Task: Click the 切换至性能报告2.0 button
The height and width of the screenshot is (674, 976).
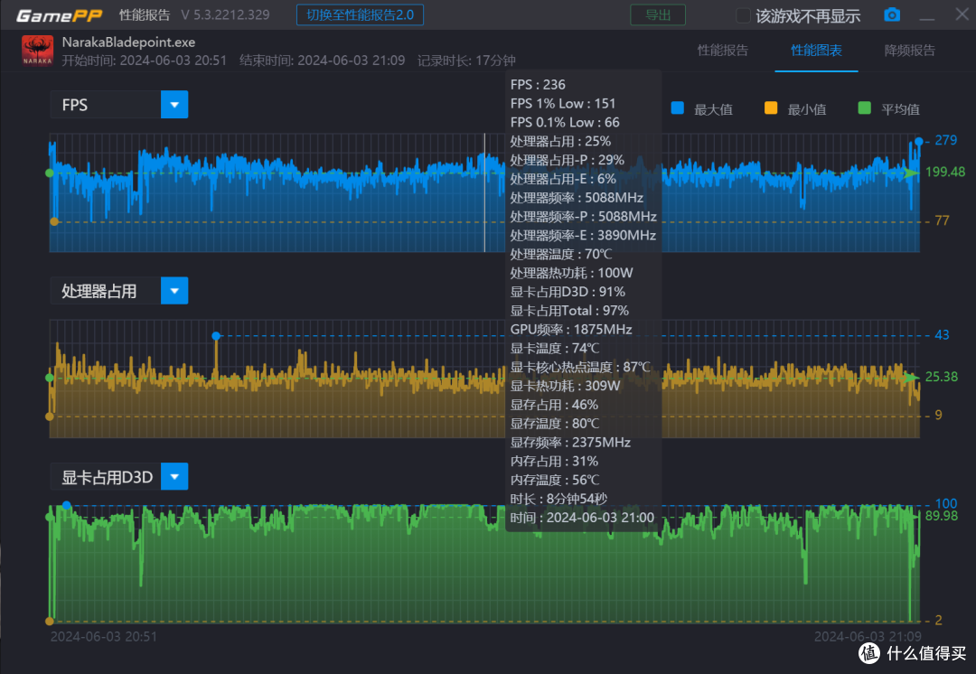Action: pos(360,15)
